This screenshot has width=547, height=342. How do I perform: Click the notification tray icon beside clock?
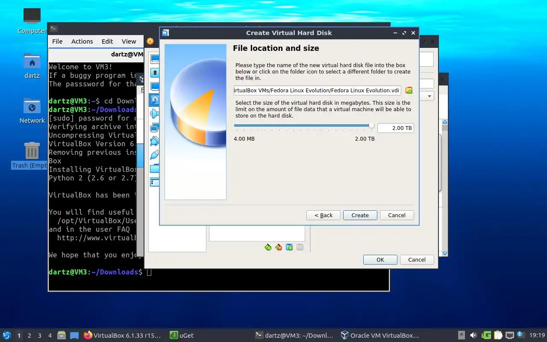coord(521,335)
